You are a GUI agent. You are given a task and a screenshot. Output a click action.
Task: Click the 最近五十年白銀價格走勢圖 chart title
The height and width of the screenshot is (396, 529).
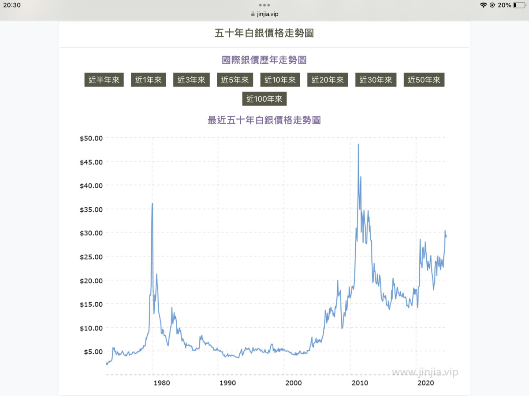(x=264, y=120)
